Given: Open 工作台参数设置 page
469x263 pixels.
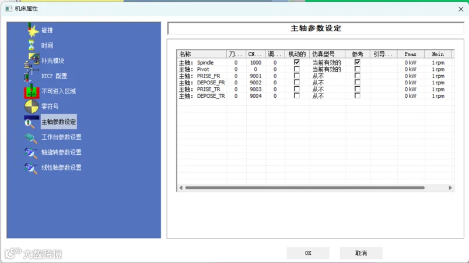Looking at the screenshot, I should click(61, 137).
